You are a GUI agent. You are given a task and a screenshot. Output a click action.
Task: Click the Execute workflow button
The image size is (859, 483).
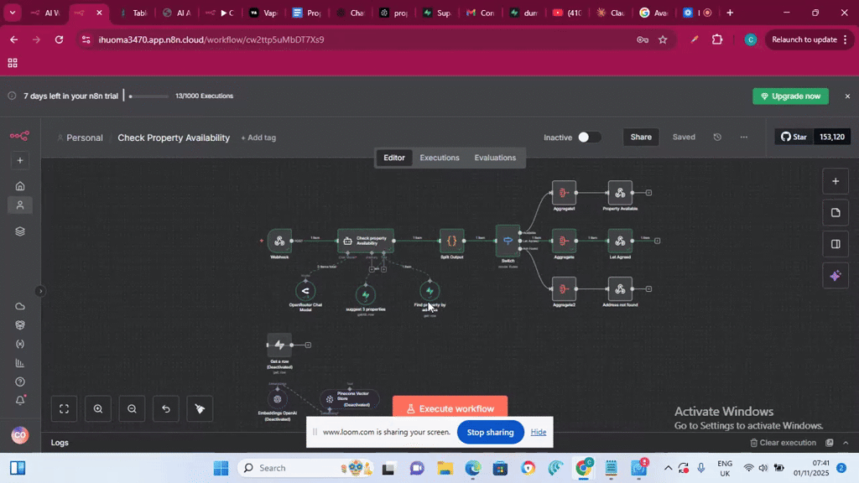(450, 408)
